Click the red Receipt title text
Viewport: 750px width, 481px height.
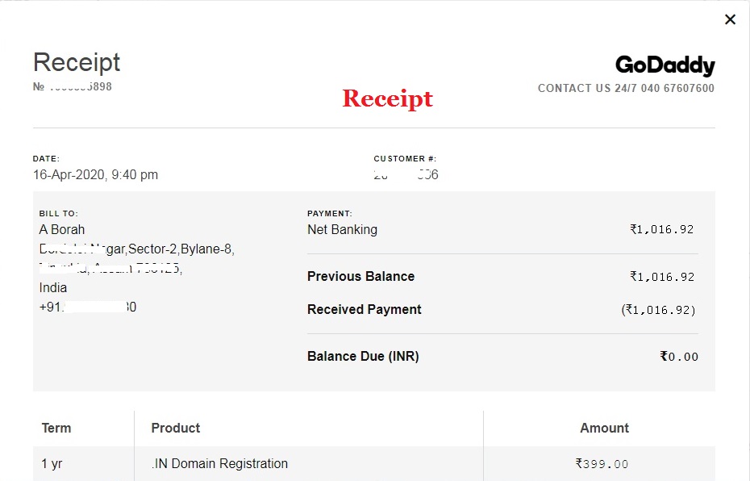(x=387, y=98)
